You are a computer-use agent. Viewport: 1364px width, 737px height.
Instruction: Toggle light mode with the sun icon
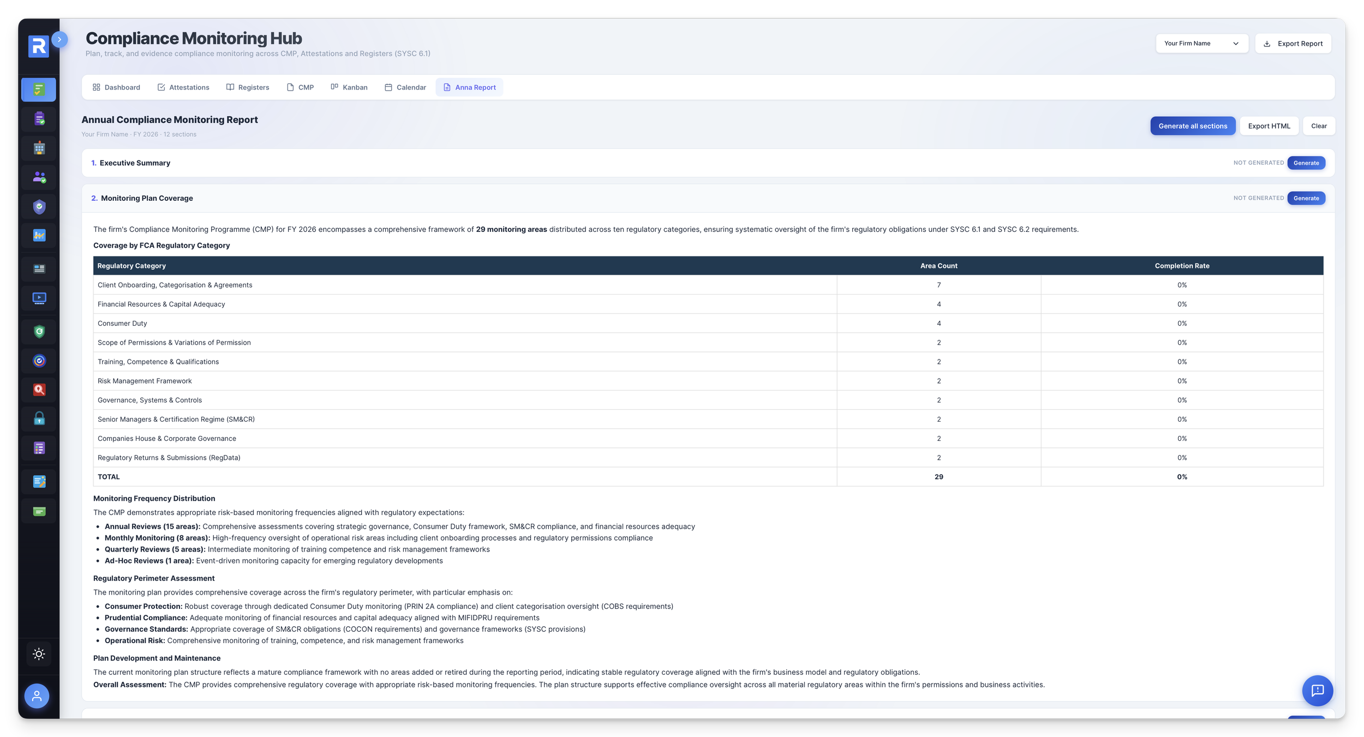coord(39,654)
